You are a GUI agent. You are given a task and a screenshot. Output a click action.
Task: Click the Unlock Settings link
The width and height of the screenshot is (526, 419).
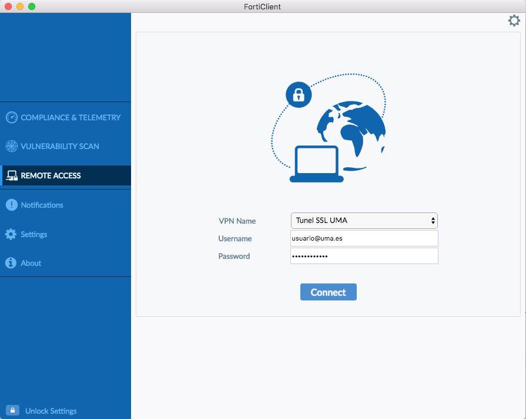pos(51,411)
